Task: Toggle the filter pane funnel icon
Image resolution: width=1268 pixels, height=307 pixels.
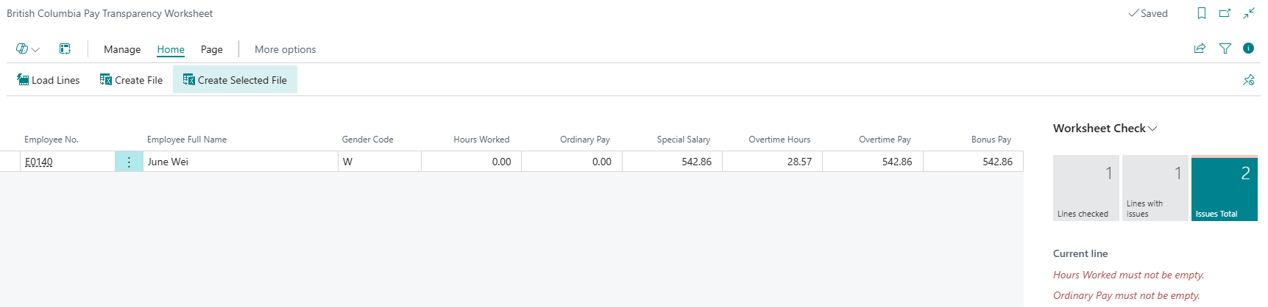Action: click(x=1225, y=48)
